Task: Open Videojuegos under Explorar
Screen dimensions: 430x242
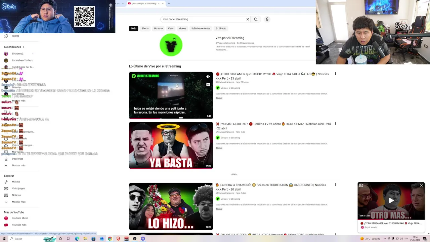Action: tap(18, 189)
